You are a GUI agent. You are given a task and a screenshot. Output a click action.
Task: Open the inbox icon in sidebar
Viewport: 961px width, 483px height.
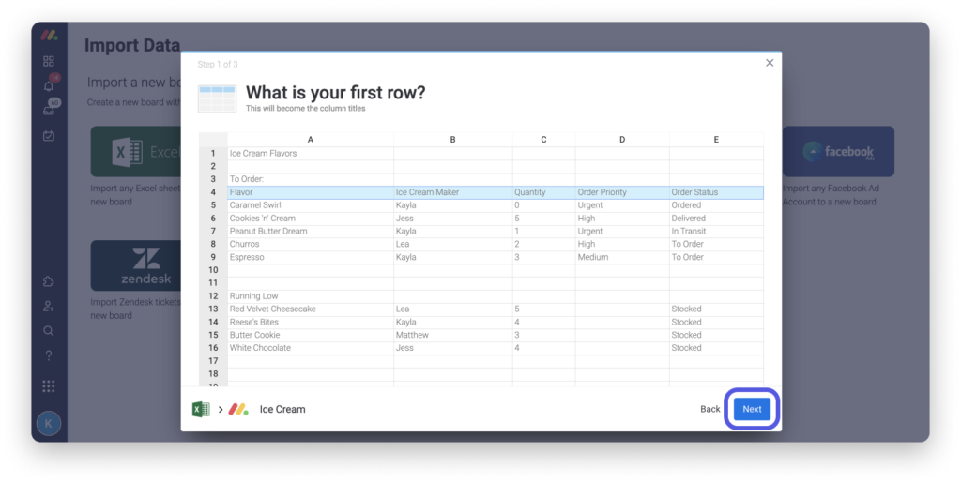[49, 111]
